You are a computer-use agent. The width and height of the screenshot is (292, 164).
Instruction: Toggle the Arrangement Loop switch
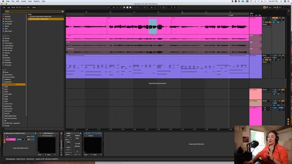(163, 7)
